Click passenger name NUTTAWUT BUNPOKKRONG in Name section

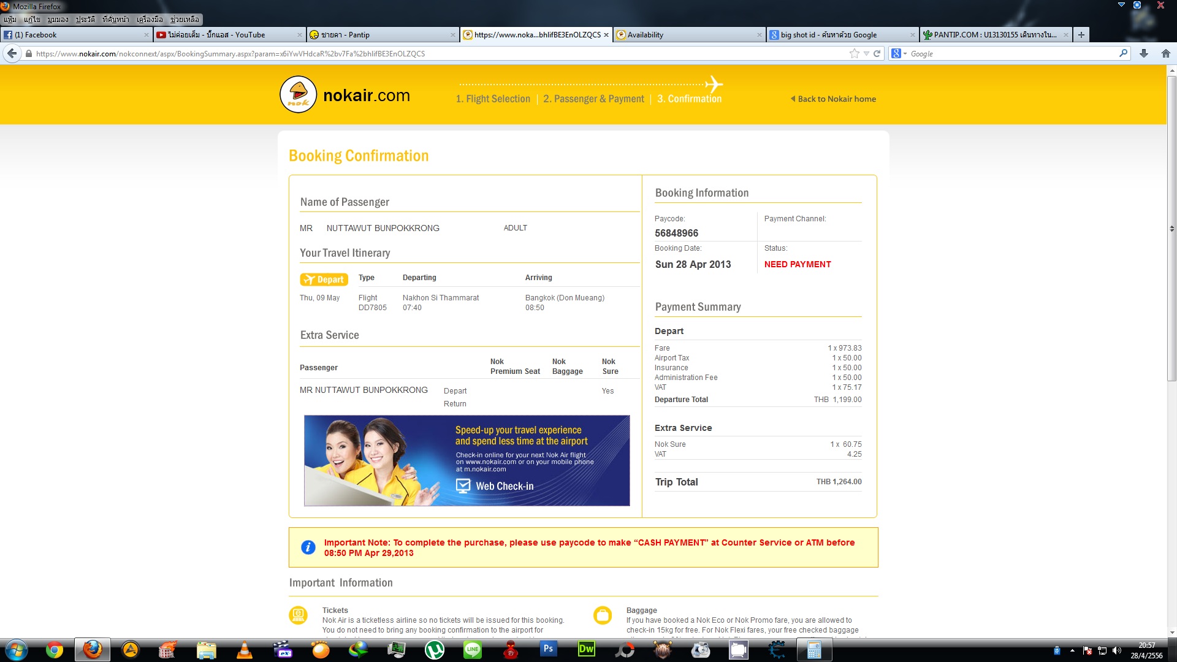tap(383, 228)
